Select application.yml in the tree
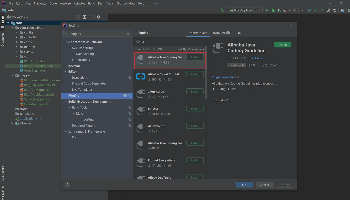The height and width of the screenshot is (200, 350). [x=30, y=119]
